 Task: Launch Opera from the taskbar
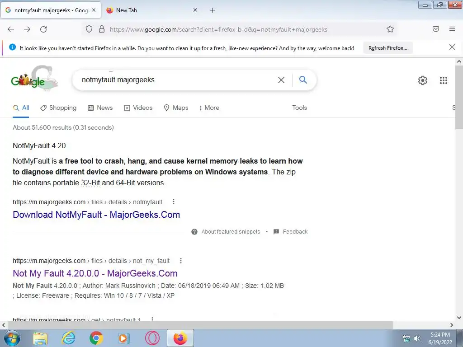pos(152,338)
